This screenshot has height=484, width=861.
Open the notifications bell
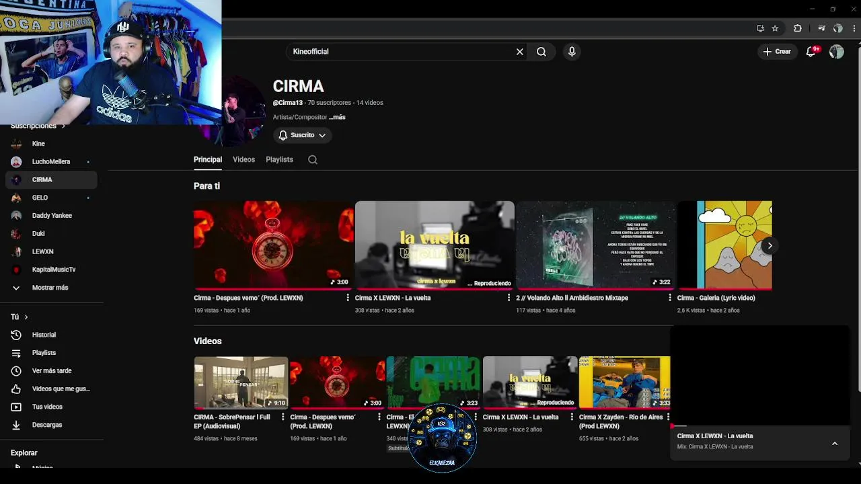click(811, 52)
